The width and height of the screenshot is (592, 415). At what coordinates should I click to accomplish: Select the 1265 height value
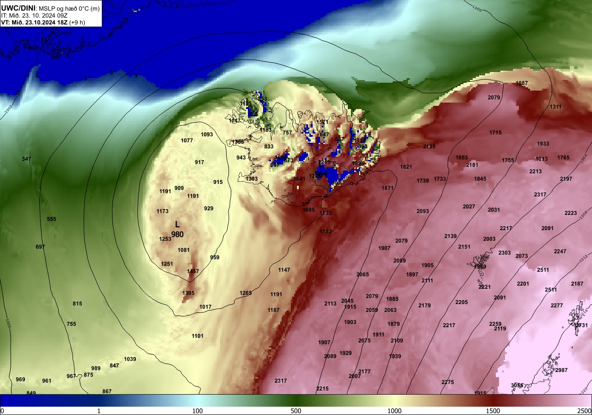[246, 293]
